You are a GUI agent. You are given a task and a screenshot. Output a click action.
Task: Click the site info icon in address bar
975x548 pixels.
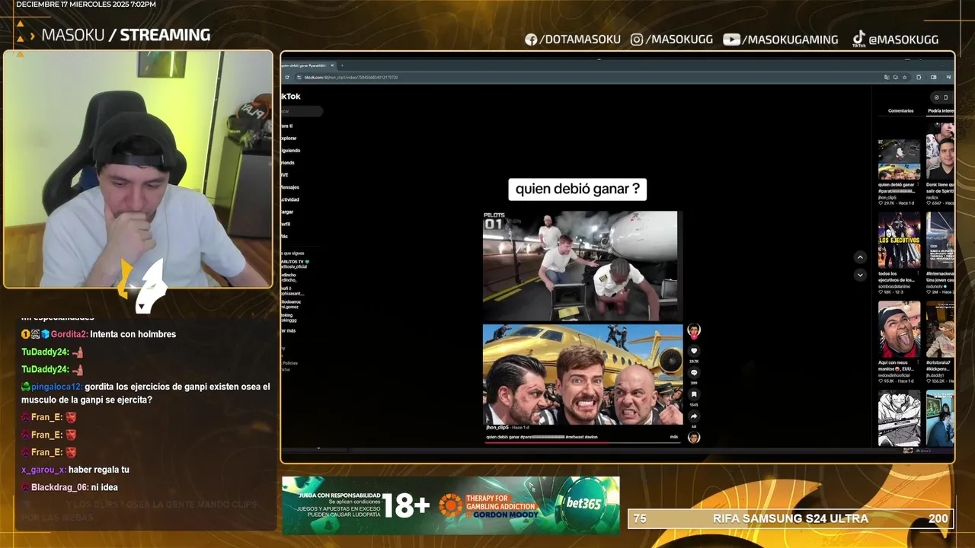point(299,78)
